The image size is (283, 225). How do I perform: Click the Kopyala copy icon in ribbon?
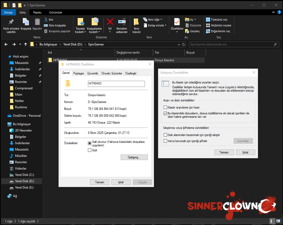pos(26,22)
